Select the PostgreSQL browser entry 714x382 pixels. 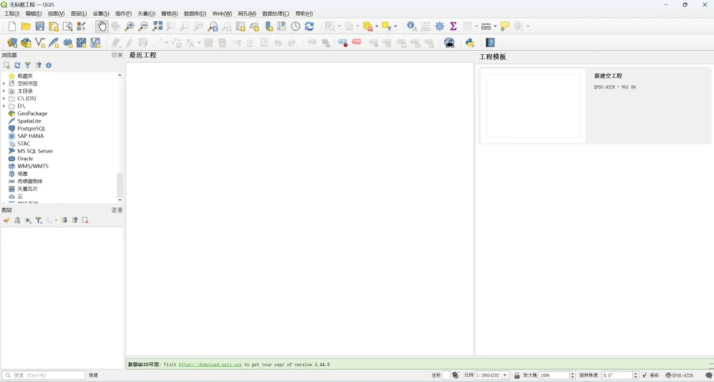31,129
